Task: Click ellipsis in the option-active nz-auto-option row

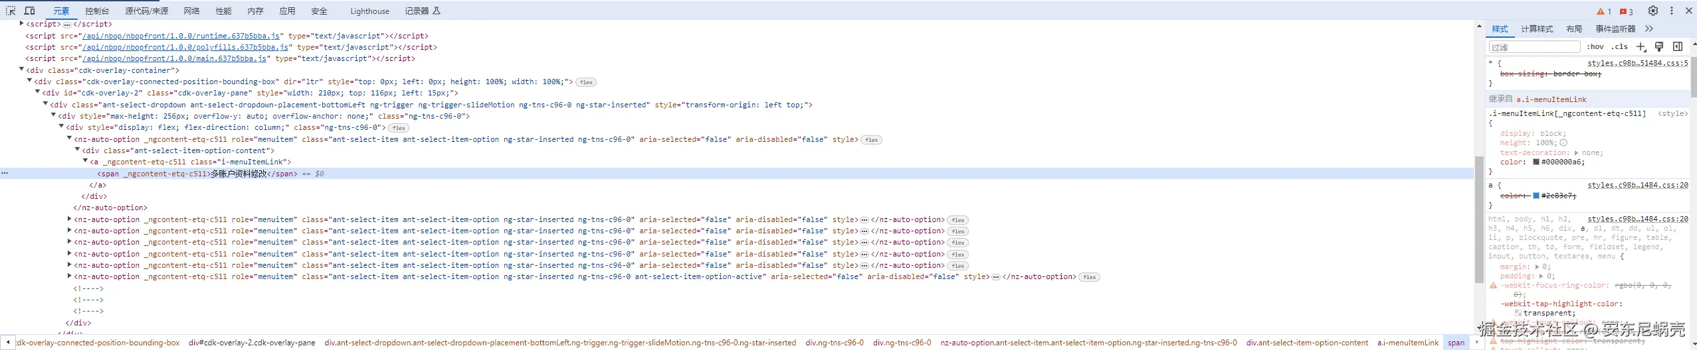Action: click(x=996, y=277)
